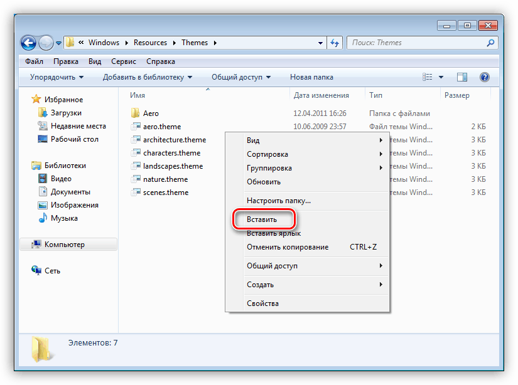Expand arrow after Themes breadcrumb
The image size is (518, 385).
(215, 43)
